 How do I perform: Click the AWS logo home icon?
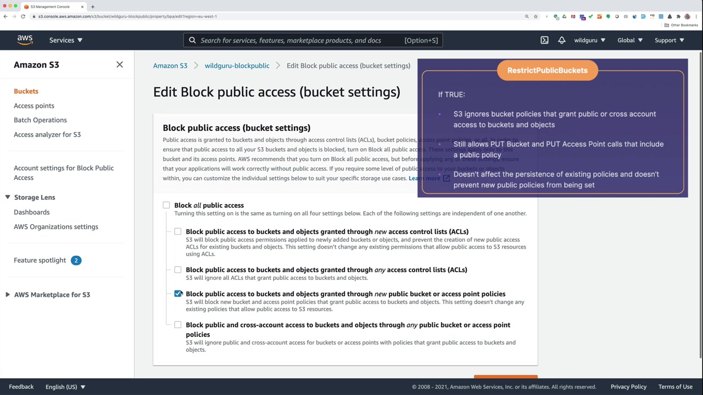[25, 40]
